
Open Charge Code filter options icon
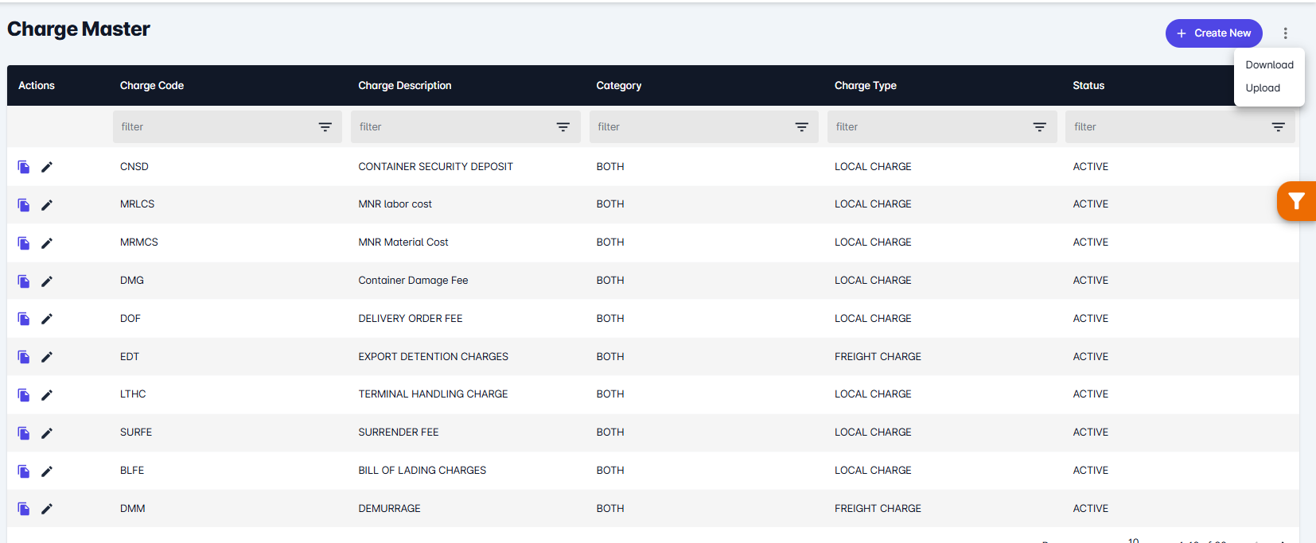(325, 127)
